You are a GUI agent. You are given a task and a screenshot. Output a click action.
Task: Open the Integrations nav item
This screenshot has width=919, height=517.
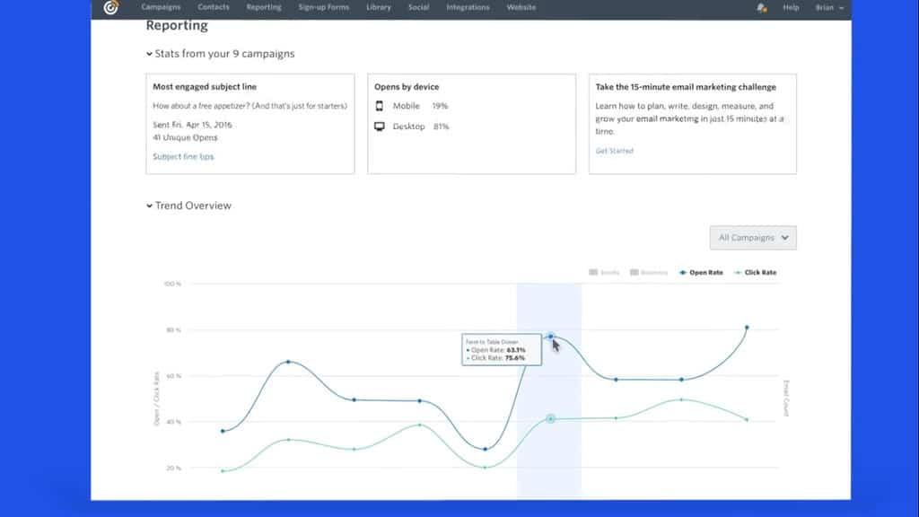[x=468, y=7]
